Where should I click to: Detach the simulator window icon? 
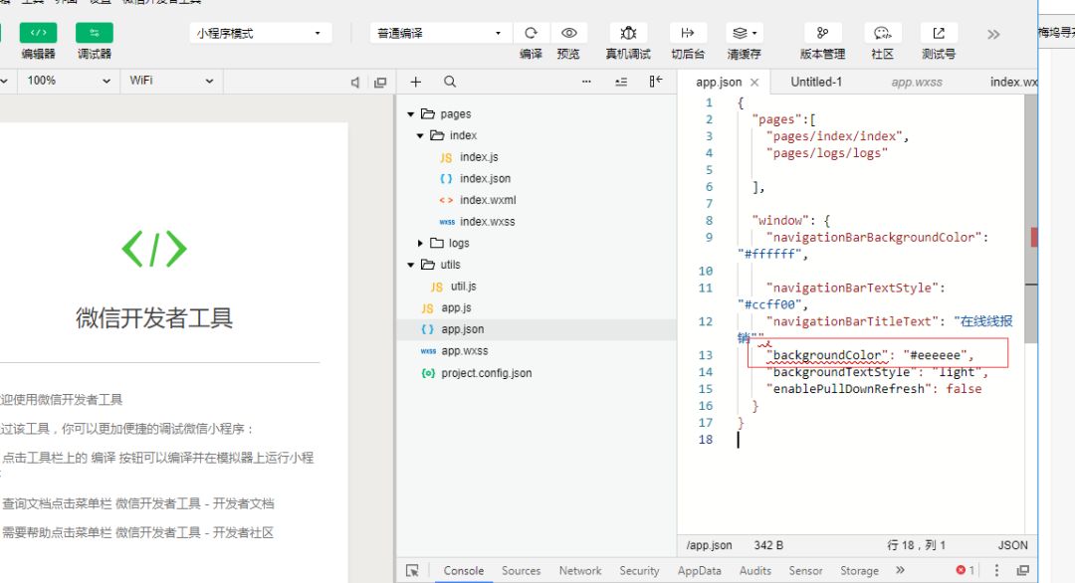(380, 83)
